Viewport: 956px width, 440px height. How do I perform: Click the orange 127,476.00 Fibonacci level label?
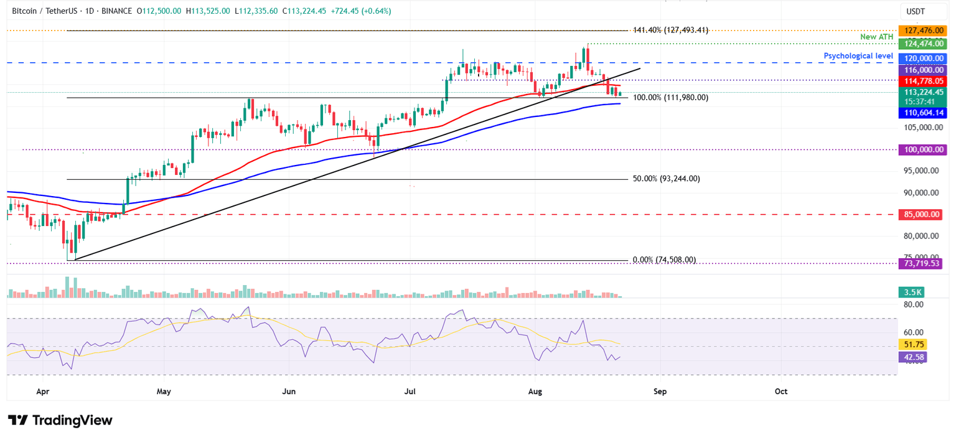pyautogui.click(x=923, y=29)
